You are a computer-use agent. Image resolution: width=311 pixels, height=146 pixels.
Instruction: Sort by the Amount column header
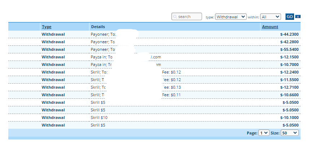pos(270,27)
